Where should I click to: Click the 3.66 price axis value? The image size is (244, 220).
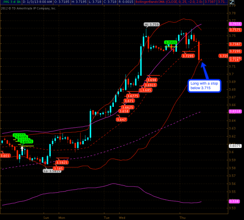[x=232, y=105]
